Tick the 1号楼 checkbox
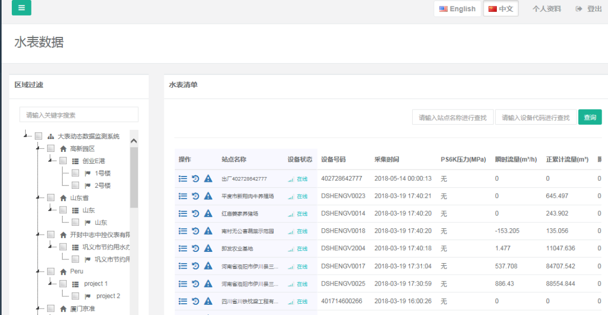The width and height of the screenshot is (608, 315). coord(75,173)
